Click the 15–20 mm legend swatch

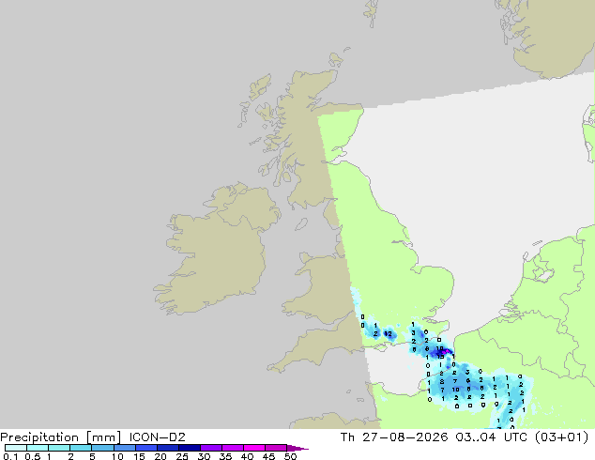point(146,448)
